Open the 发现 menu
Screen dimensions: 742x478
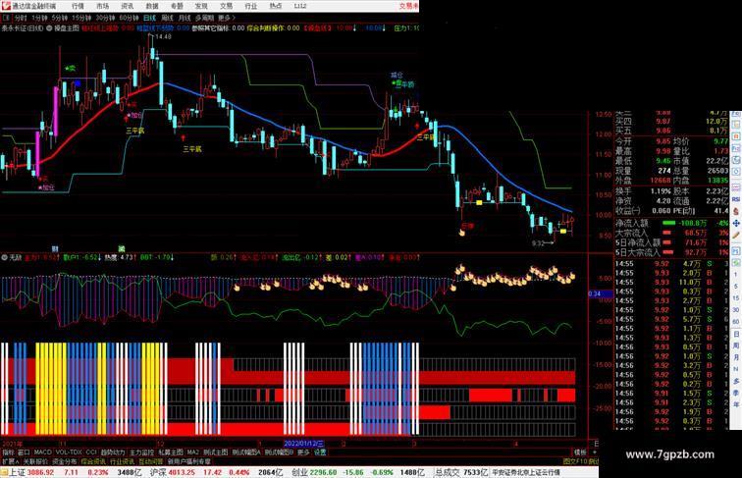tap(201, 6)
